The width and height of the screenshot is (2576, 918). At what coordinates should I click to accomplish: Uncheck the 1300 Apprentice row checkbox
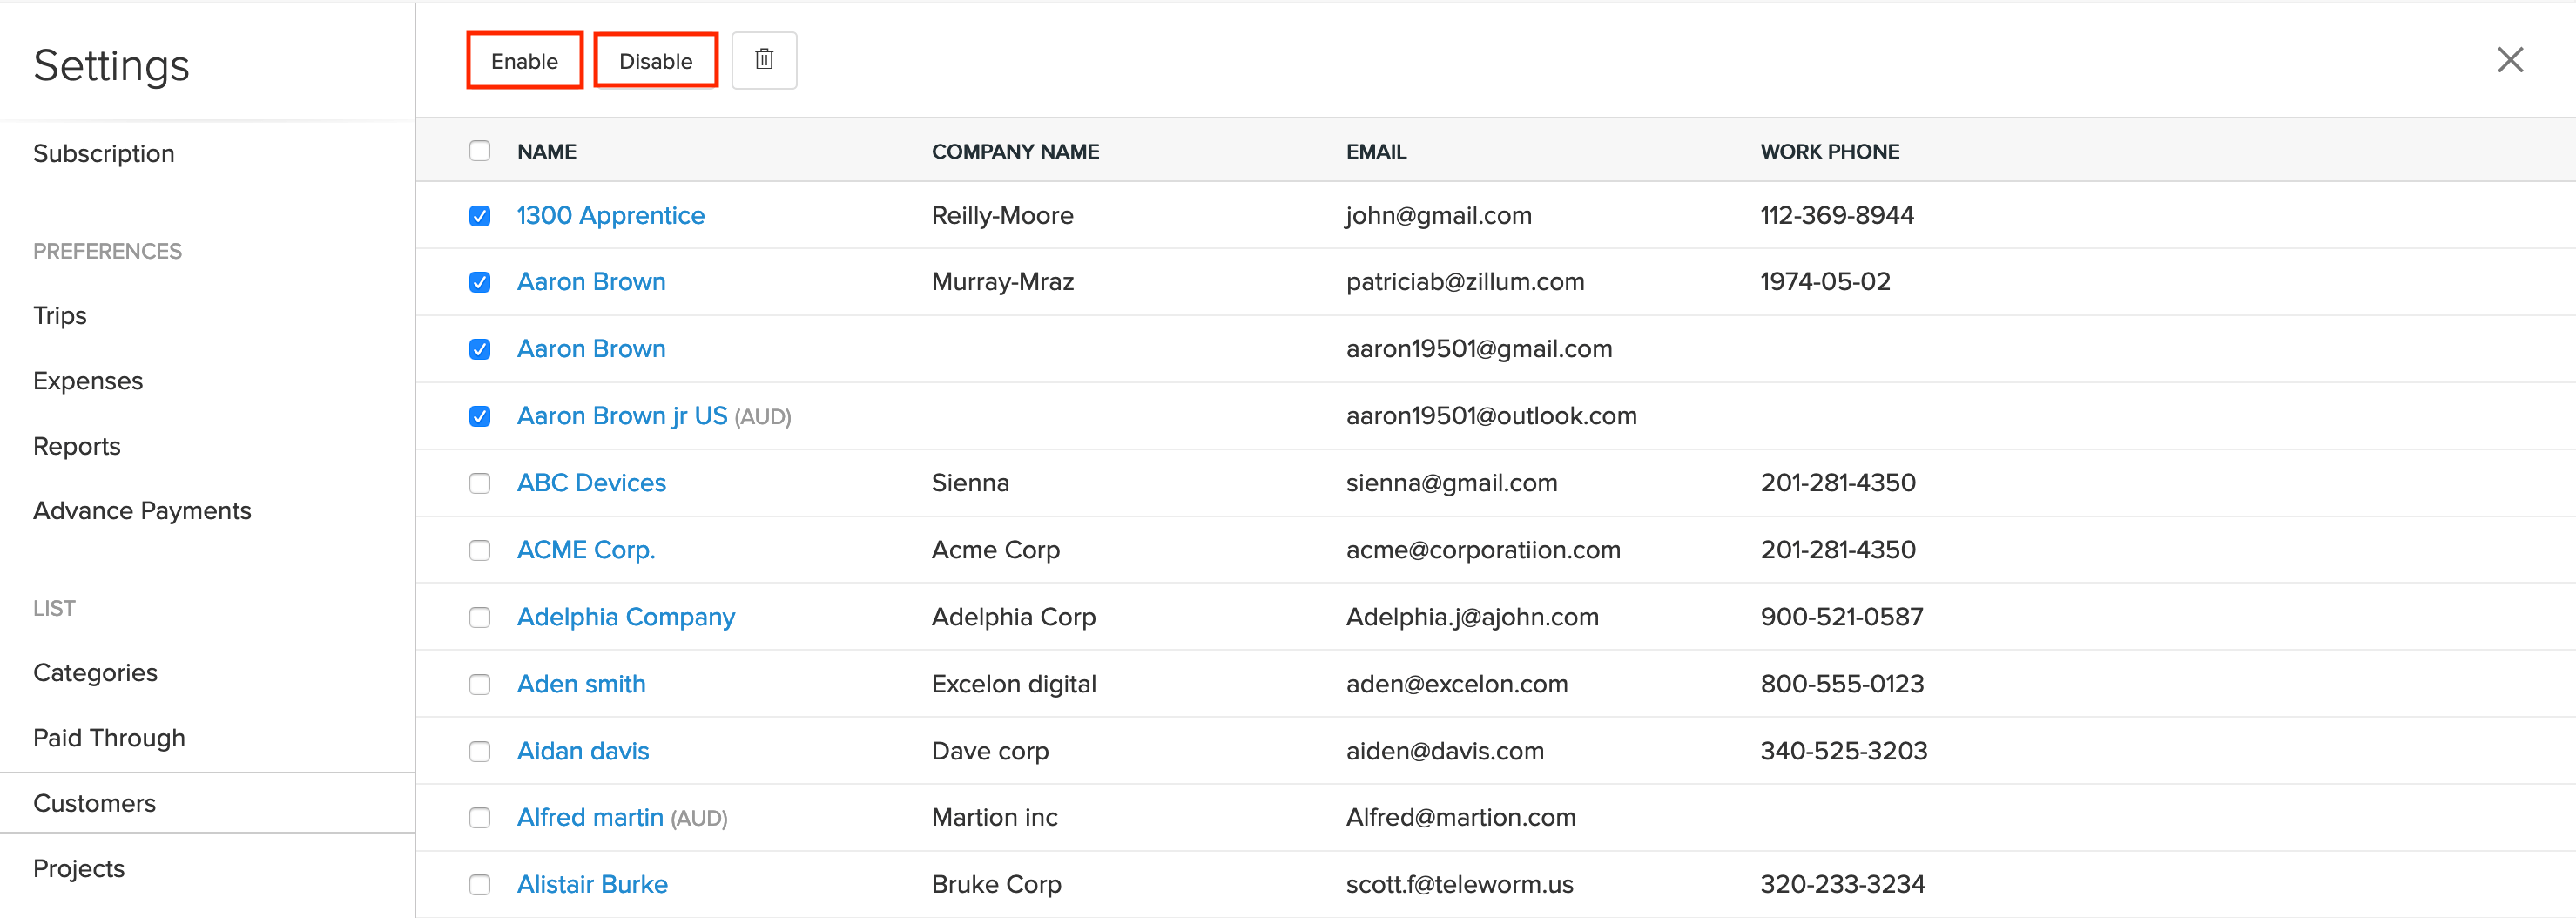tap(480, 216)
